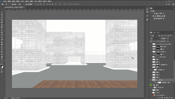
Task: Click the background color swatch
Action: click(x=2, y=67)
